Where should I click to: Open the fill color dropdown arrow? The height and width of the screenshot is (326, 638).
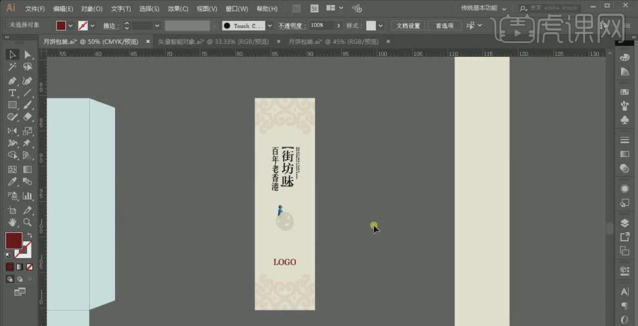[70, 26]
